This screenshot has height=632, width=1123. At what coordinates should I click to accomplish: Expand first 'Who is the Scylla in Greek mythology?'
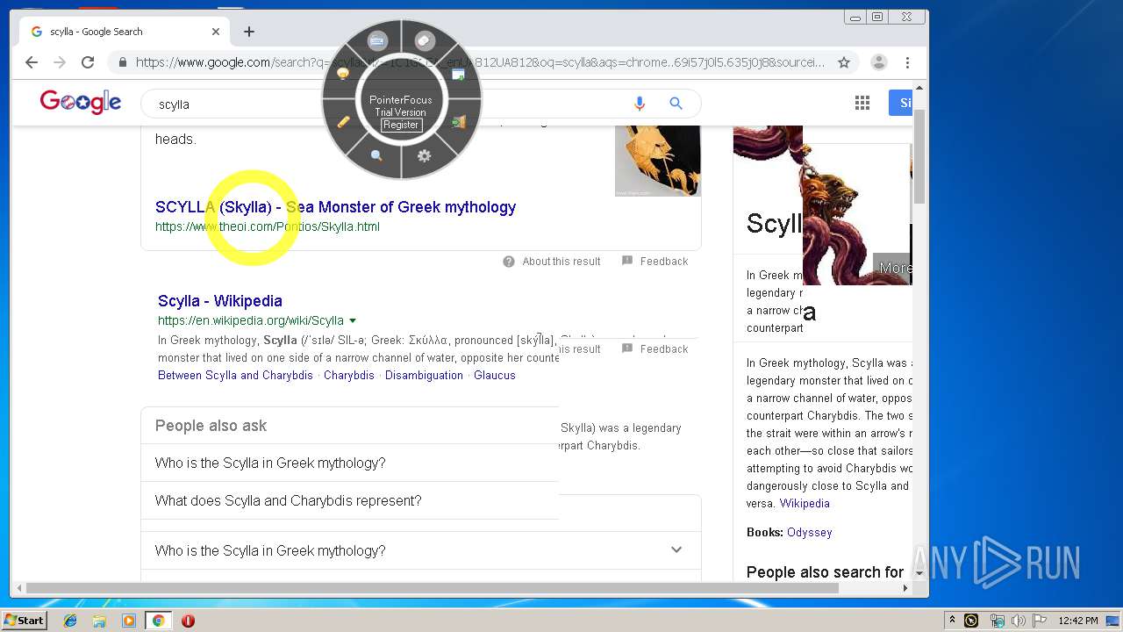pos(270,463)
